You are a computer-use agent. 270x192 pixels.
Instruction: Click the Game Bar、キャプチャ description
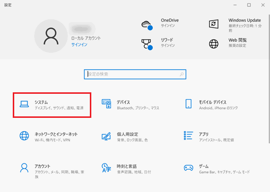[x=224, y=172]
